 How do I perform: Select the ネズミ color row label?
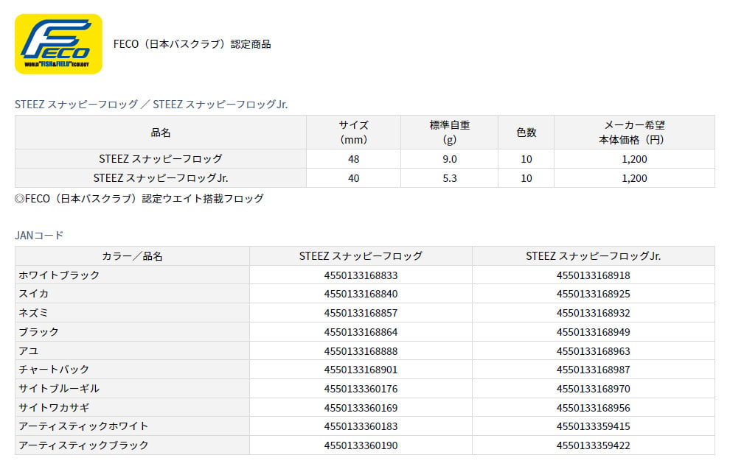click(33, 313)
